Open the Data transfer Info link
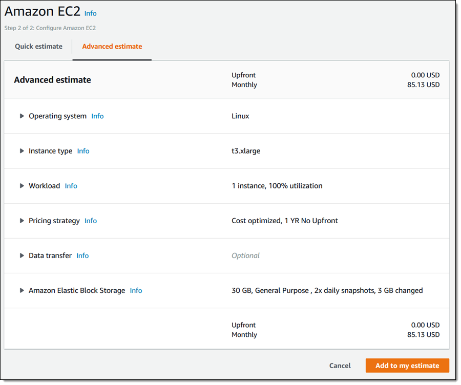The image size is (461, 385). pos(82,255)
